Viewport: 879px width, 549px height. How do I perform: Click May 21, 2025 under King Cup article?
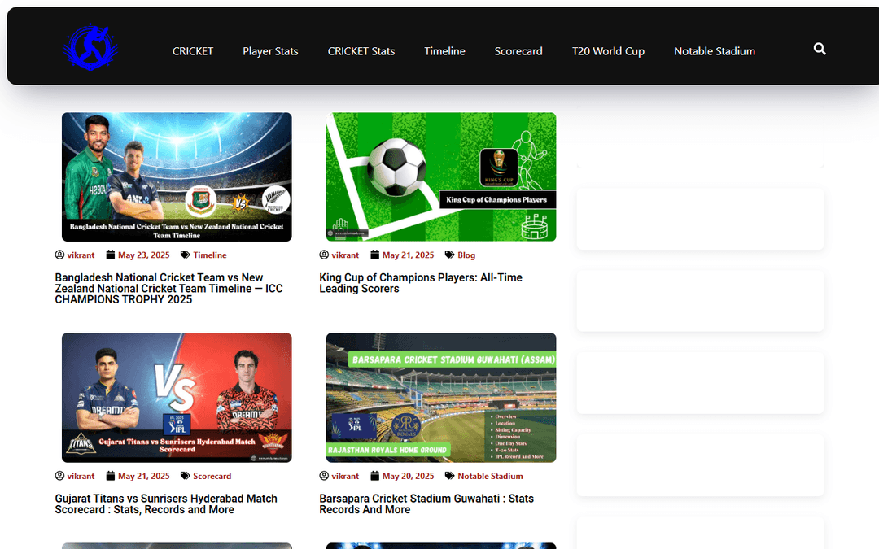click(x=408, y=255)
